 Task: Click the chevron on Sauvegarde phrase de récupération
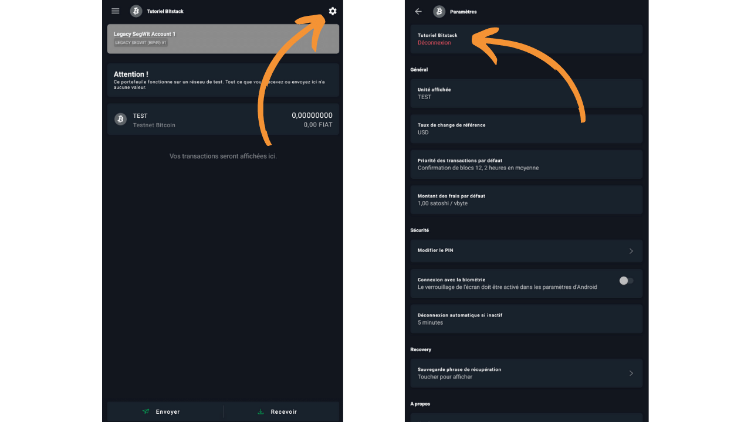[x=631, y=373]
